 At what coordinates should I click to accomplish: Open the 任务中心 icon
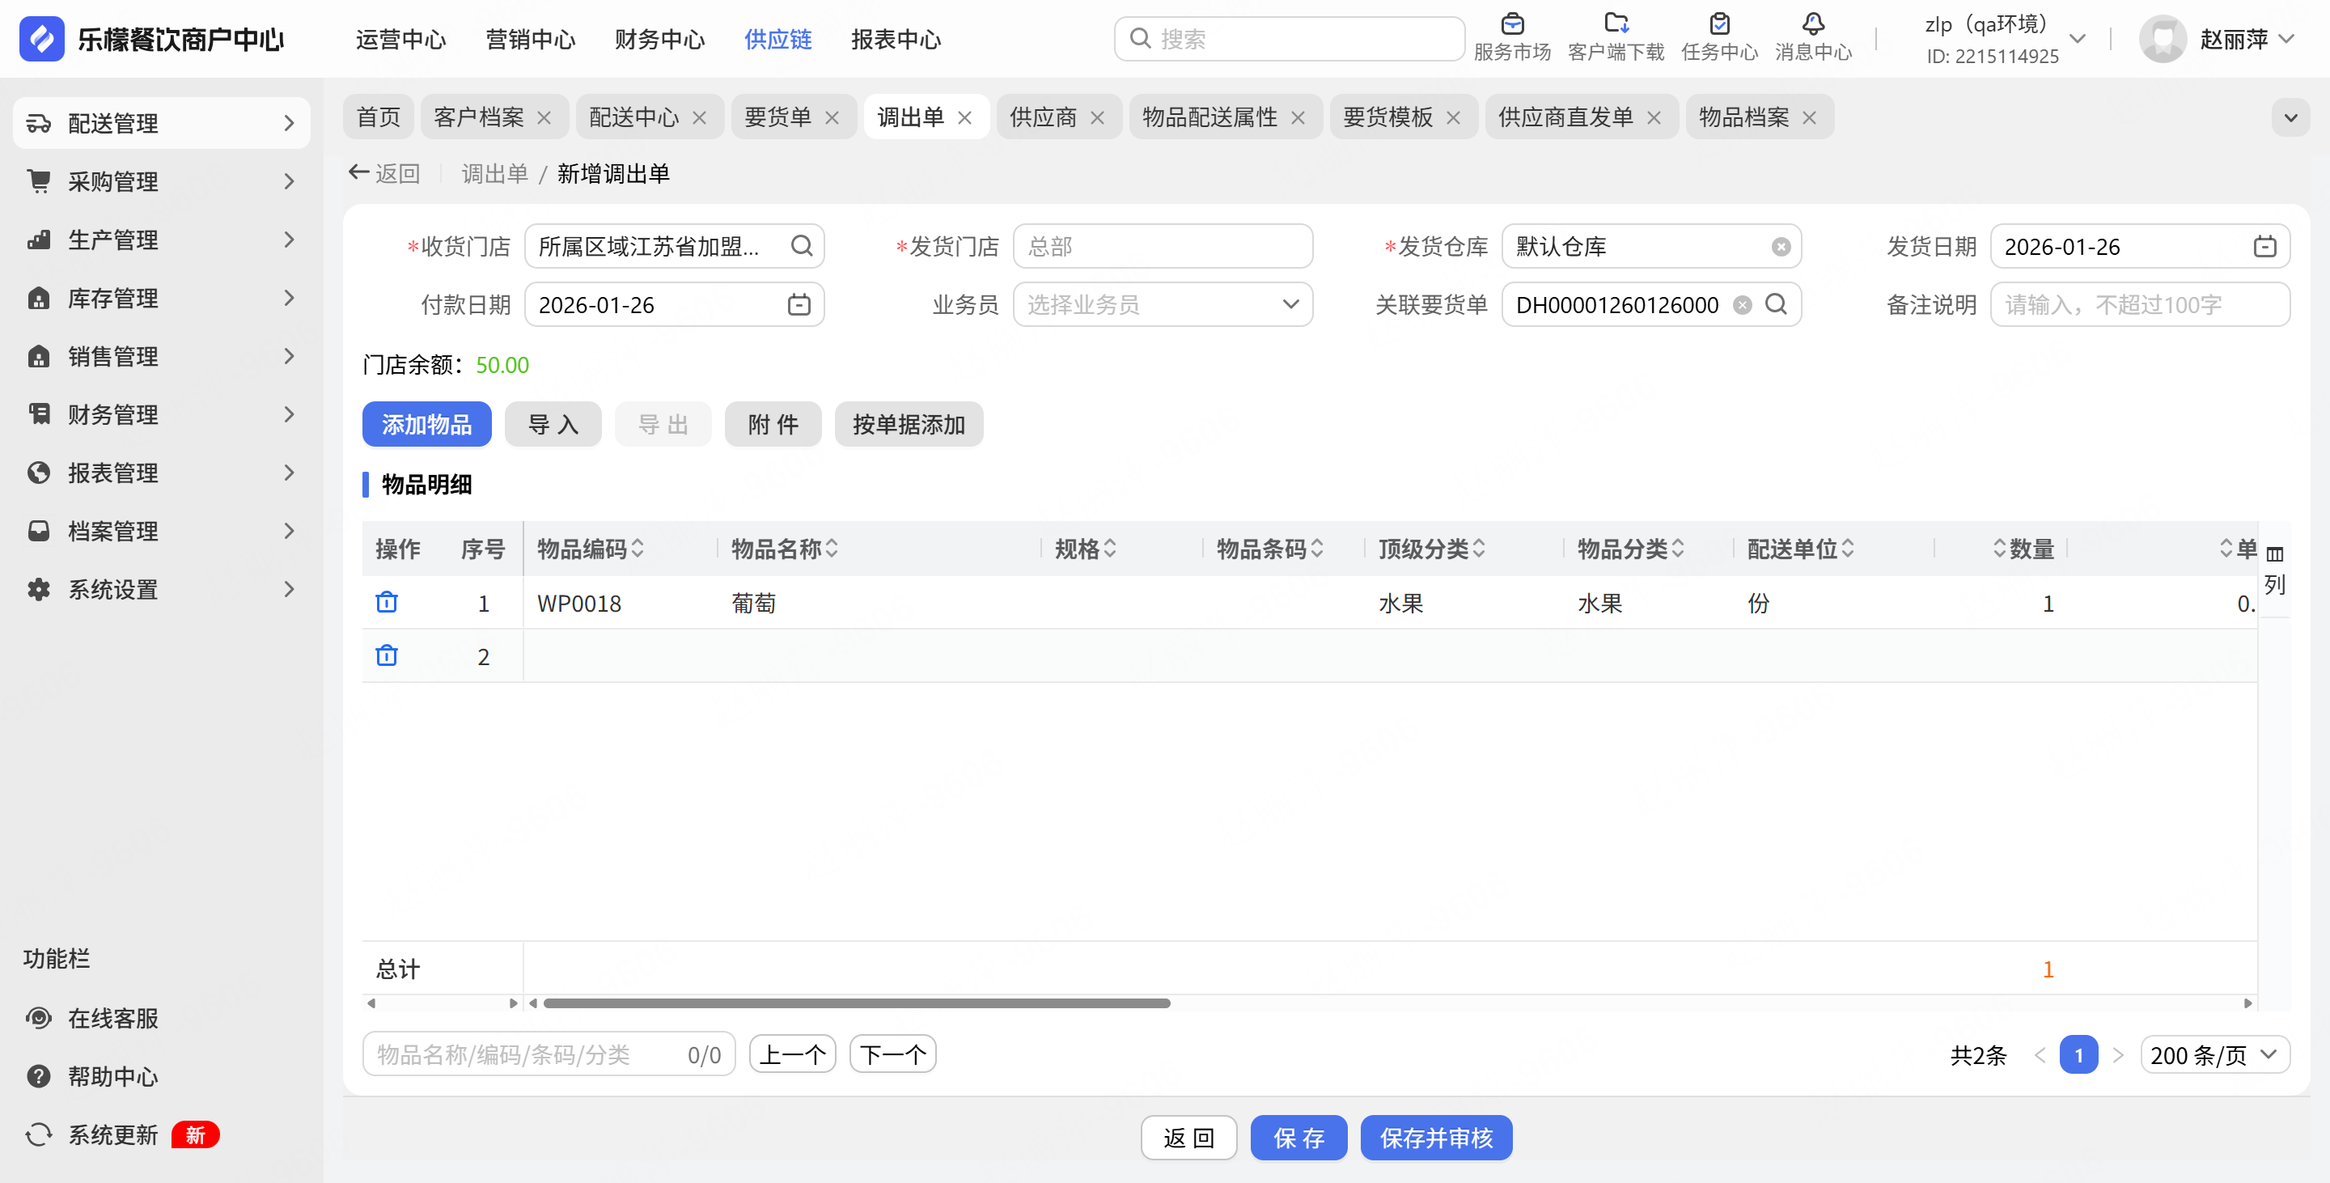pyautogui.click(x=1718, y=24)
